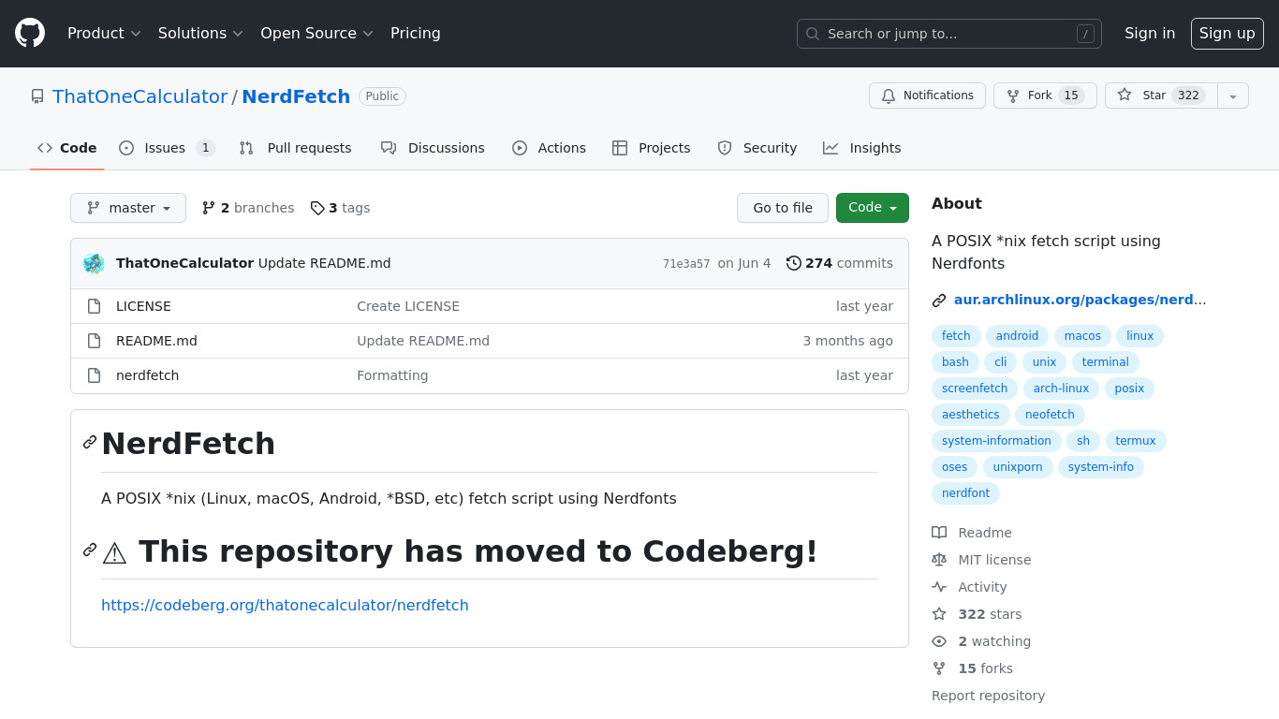Switch to the Code tab
This screenshot has width=1279, height=719.
67,148
